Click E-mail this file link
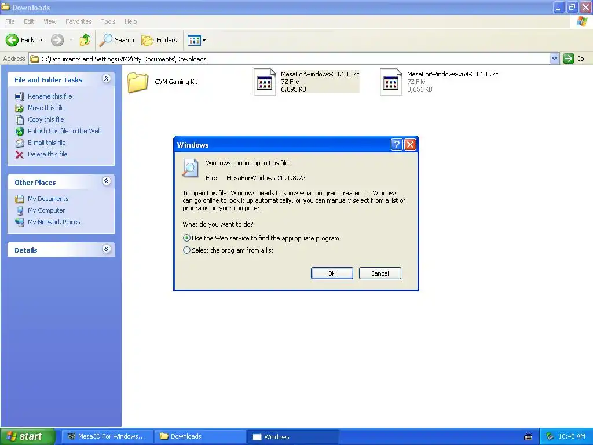This screenshot has height=445, width=593. (x=46, y=143)
